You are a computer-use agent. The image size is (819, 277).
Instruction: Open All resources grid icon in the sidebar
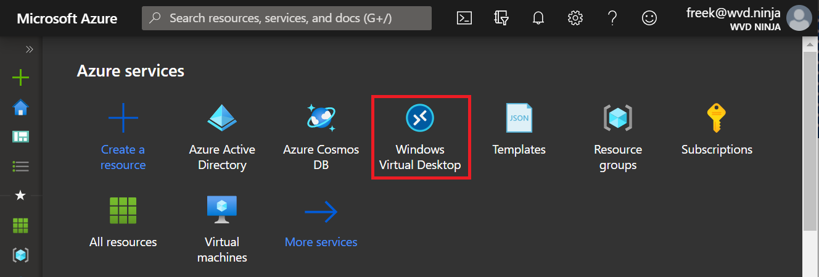click(21, 225)
